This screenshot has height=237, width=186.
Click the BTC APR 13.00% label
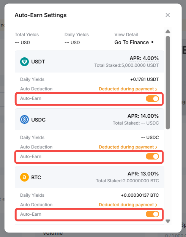click(143, 174)
